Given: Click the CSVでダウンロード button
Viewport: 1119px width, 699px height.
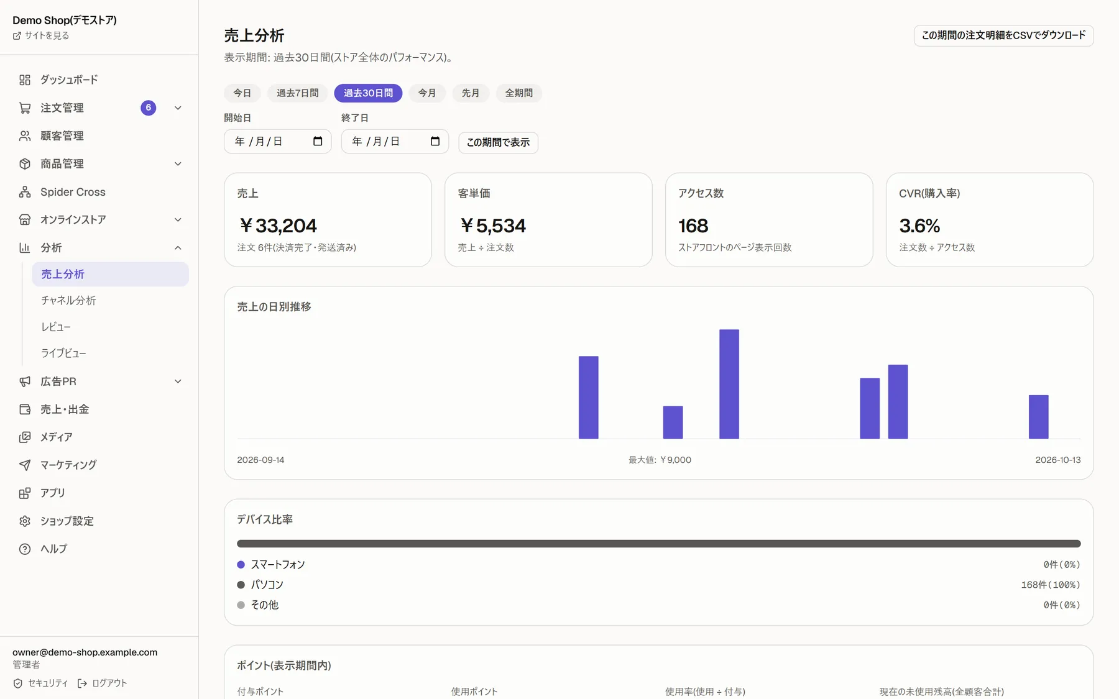Looking at the screenshot, I should (x=1003, y=35).
